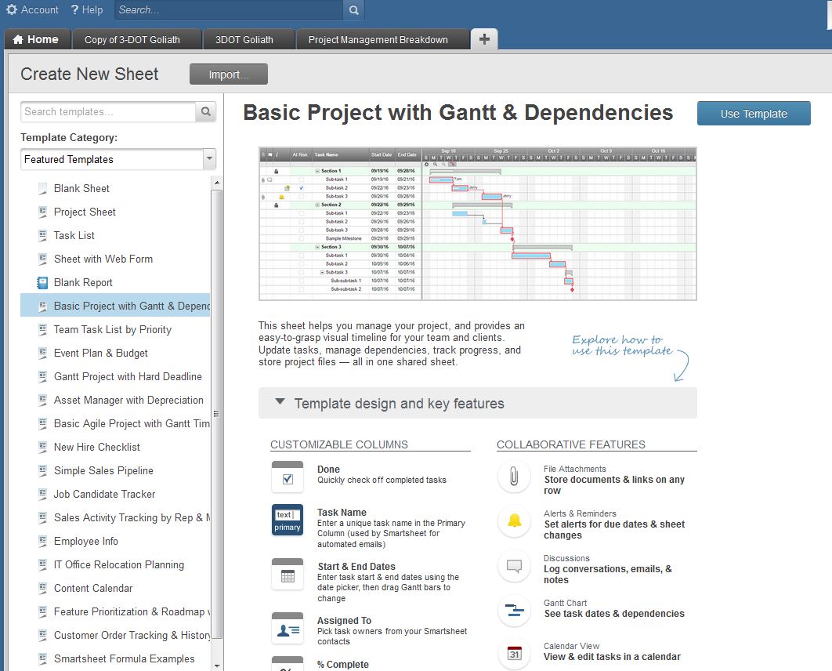Viewport: 832px width, 671px height.
Task: Click the Discussions speech bubble icon
Action: coord(514,566)
